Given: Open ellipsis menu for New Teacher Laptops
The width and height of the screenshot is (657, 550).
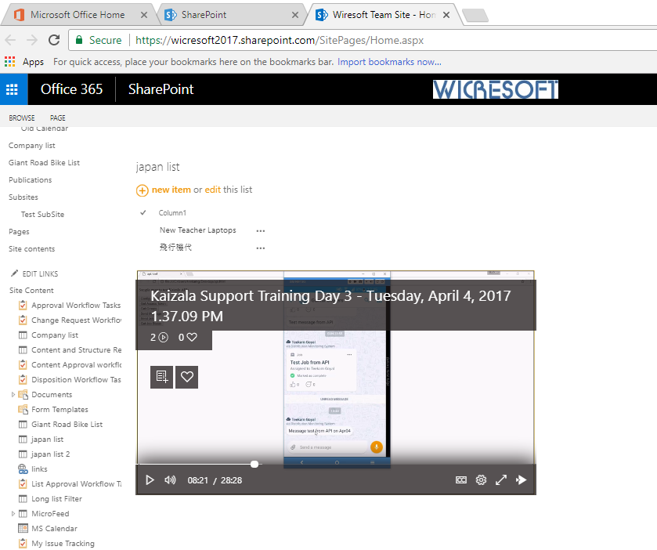Looking at the screenshot, I should (261, 230).
